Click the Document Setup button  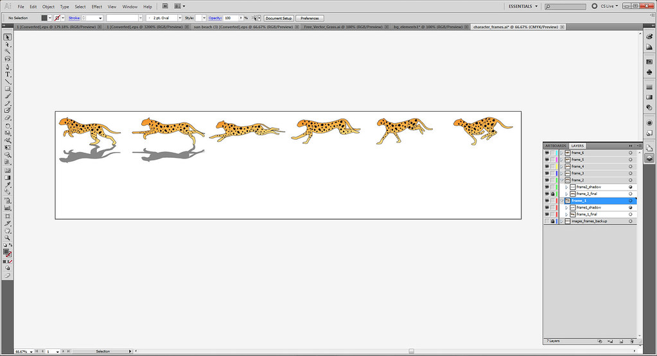(x=279, y=18)
